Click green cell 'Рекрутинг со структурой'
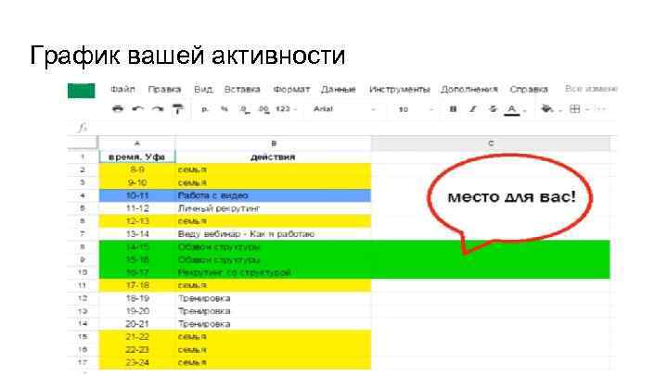Viewport: 668px width, 375px height. 273,272
